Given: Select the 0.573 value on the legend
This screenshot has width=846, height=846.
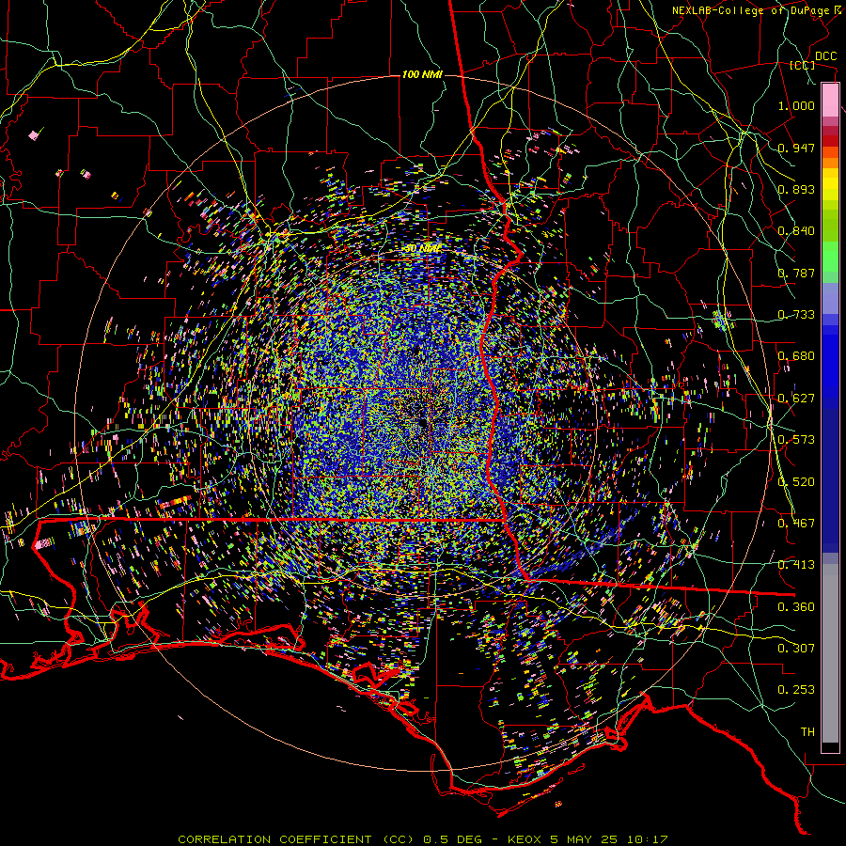Looking at the screenshot, I should (796, 440).
